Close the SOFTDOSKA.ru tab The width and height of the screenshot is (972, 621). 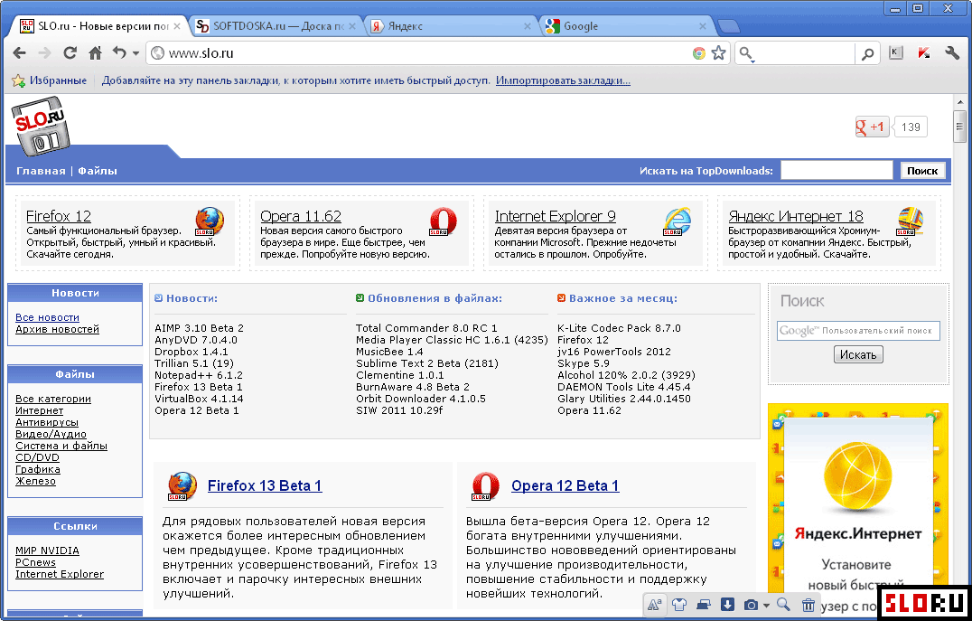352,26
